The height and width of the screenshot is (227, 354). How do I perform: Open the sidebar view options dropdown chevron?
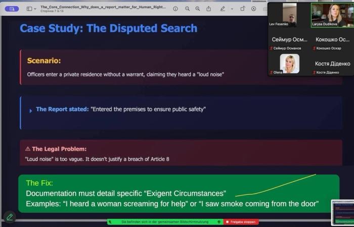click(x=35, y=9)
